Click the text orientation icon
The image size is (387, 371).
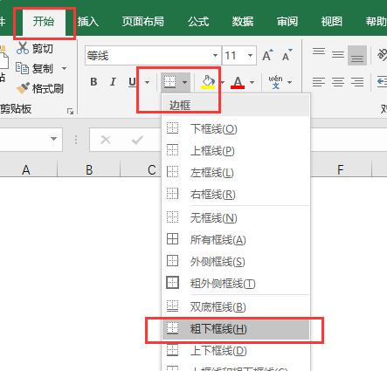(x=382, y=55)
